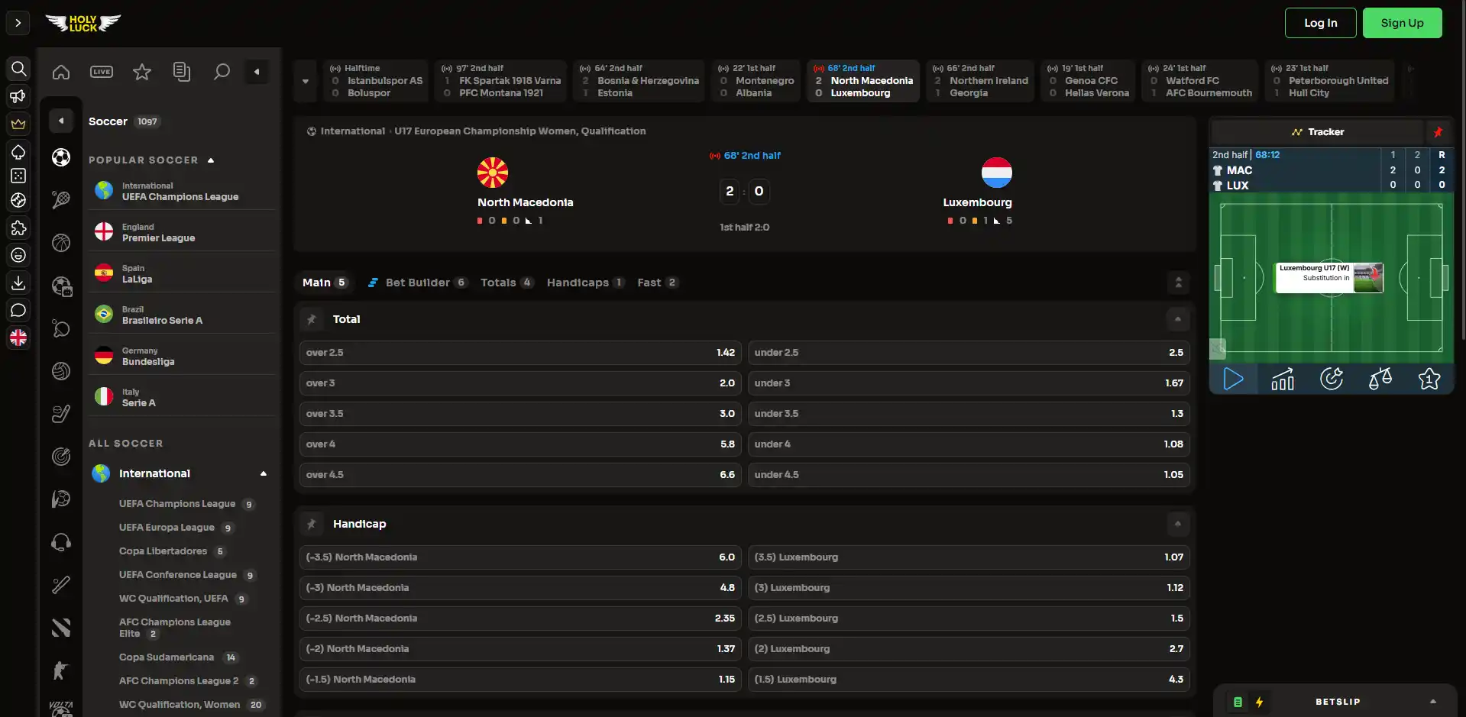Screen dimensions: 1466x717
Task: Select the tennis sport icon
Action: pos(61,199)
